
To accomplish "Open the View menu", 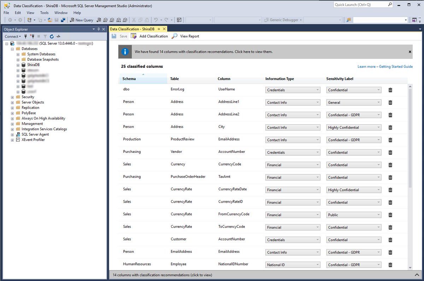I will 30,13.
